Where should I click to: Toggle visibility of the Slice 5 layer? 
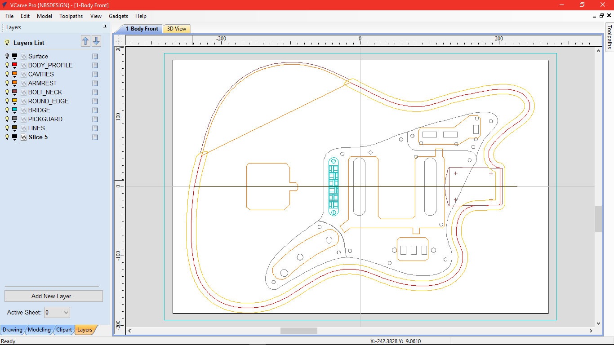7,137
